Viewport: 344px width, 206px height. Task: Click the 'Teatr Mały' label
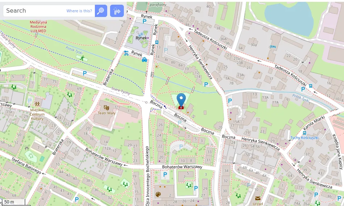point(106,113)
